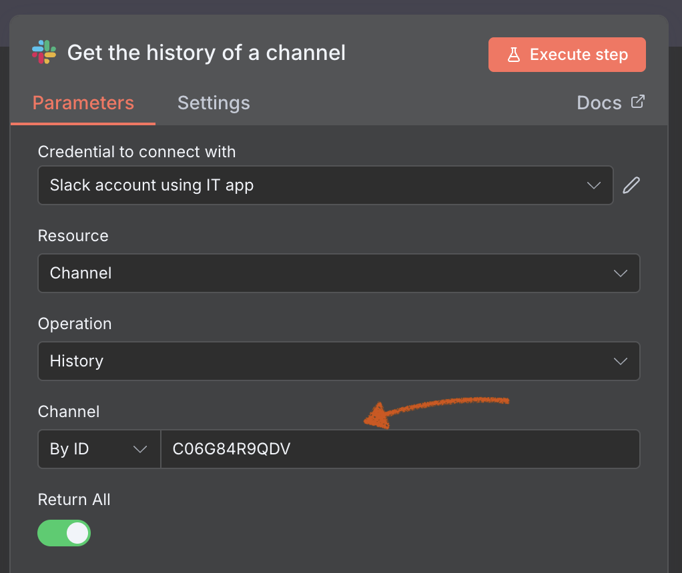Screen dimensions: 682x573
Task: Click the node title 'Get the history of a channel'
Action: 207,53
